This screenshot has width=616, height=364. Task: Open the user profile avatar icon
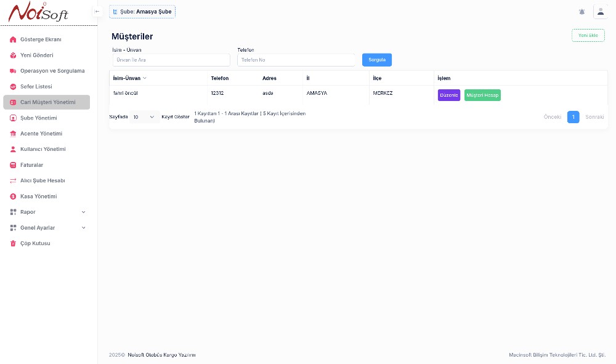[601, 12]
